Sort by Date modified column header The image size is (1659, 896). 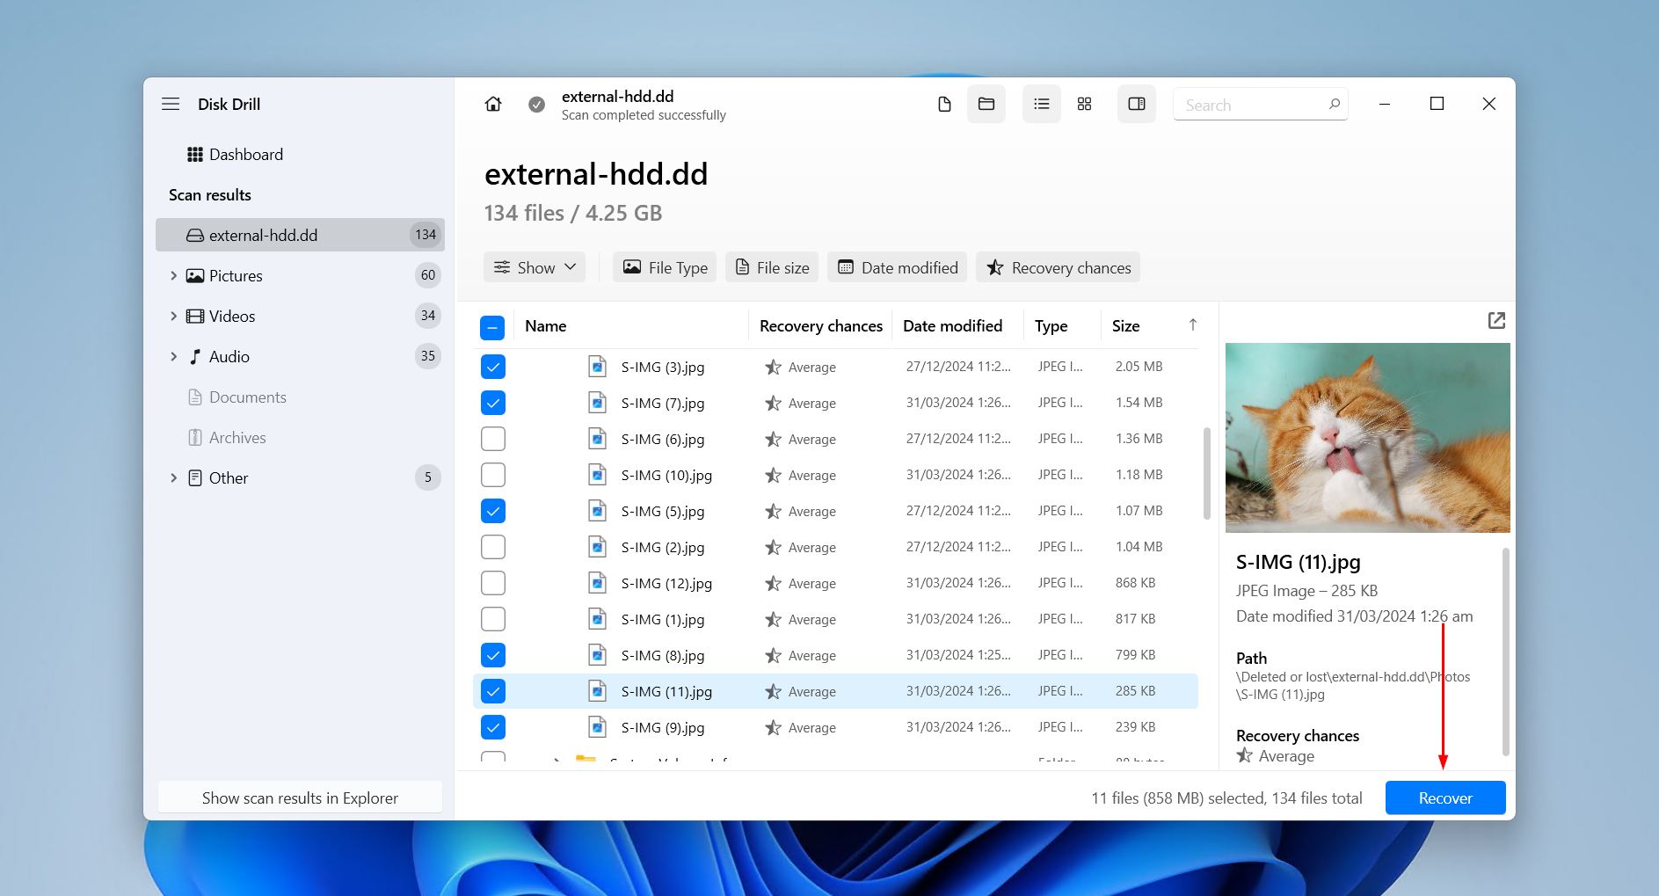952,325
